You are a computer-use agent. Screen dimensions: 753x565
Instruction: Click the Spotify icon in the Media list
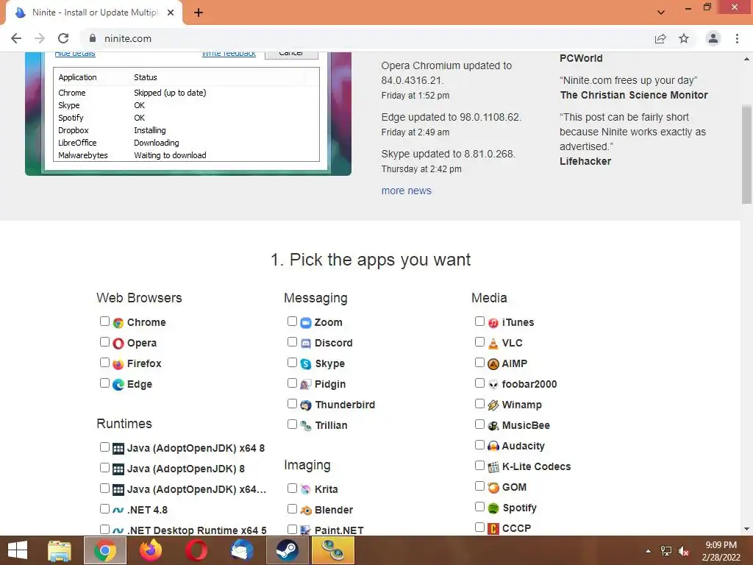tap(493, 508)
